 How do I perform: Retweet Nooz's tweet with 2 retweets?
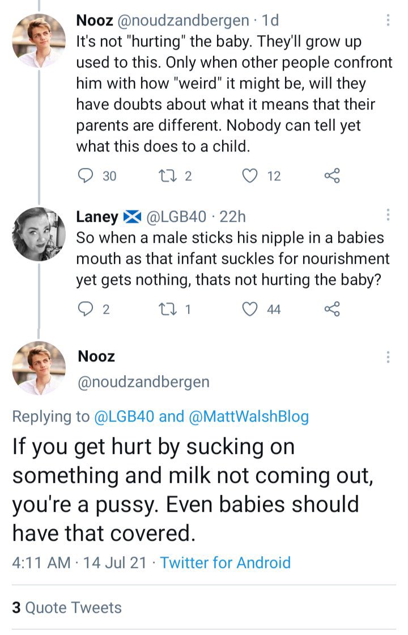(x=168, y=176)
